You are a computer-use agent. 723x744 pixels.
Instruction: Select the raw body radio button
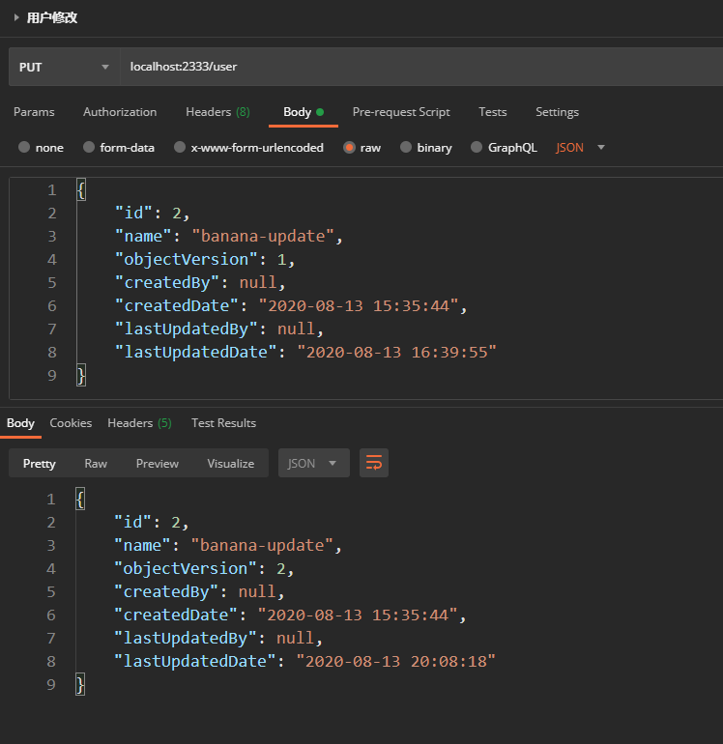click(x=349, y=148)
